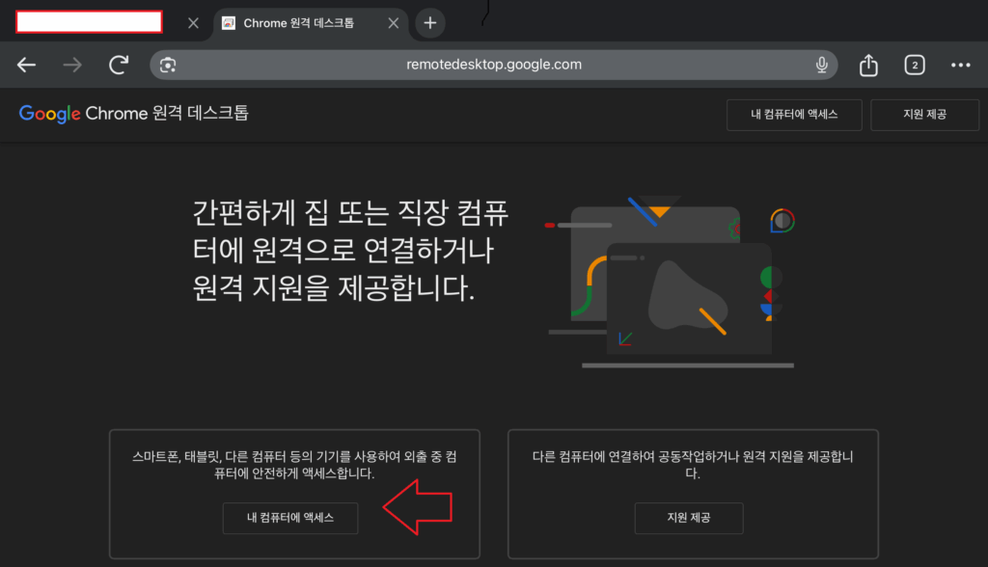Open the three-dot browser menu
This screenshot has height=567, width=988.
click(960, 65)
